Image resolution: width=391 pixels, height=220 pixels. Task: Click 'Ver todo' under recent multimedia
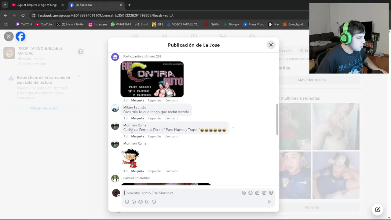[x=312, y=207]
